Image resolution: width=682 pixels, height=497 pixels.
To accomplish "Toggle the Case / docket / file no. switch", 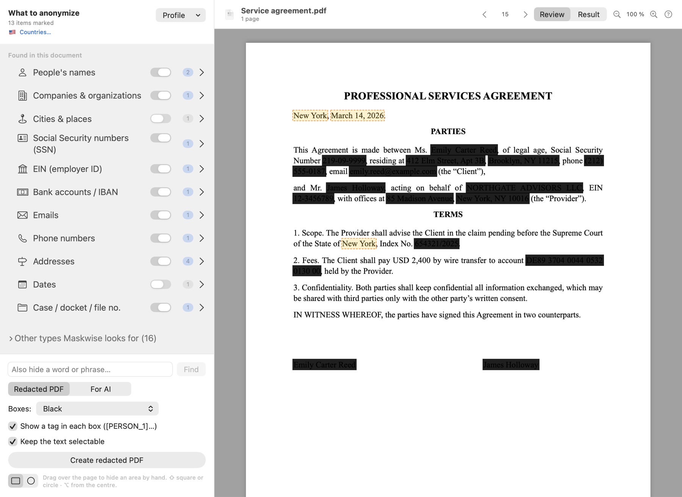I will tap(161, 308).
